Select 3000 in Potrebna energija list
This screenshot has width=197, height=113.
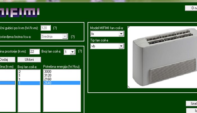[48, 72]
